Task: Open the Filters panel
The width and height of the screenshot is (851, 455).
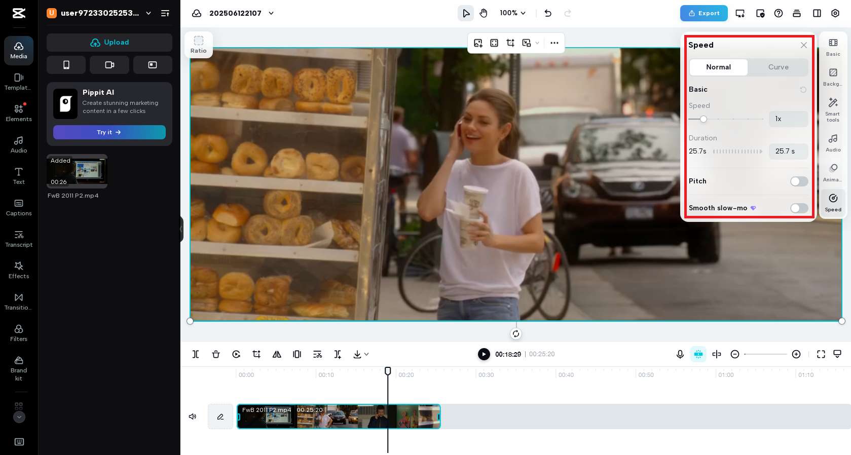Action: (19, 333)
